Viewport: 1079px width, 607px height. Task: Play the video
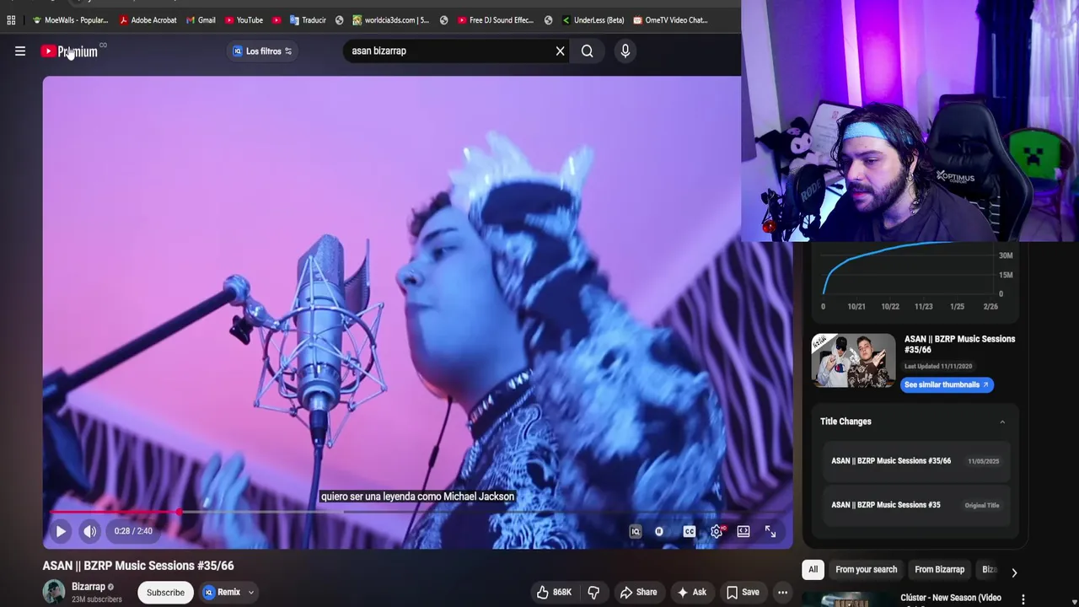(61, 531)
